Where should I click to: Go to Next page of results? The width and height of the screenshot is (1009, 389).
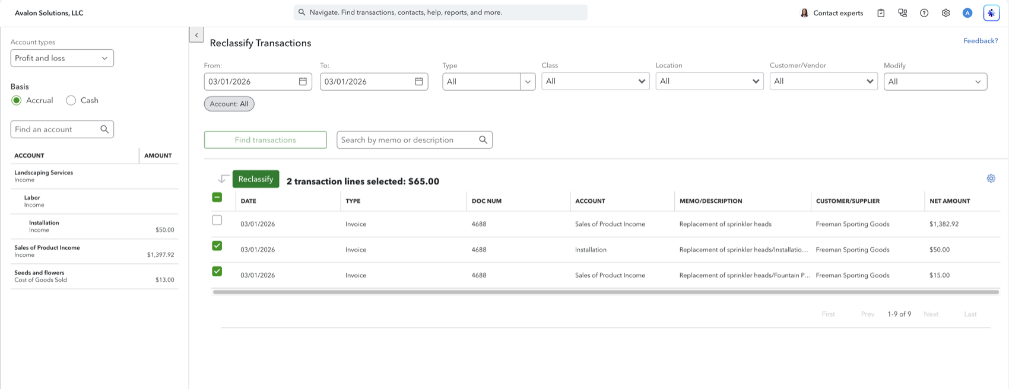[x=931, y=314]
